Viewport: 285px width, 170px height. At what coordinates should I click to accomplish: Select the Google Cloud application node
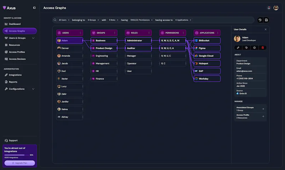click(x=207, y=56)
